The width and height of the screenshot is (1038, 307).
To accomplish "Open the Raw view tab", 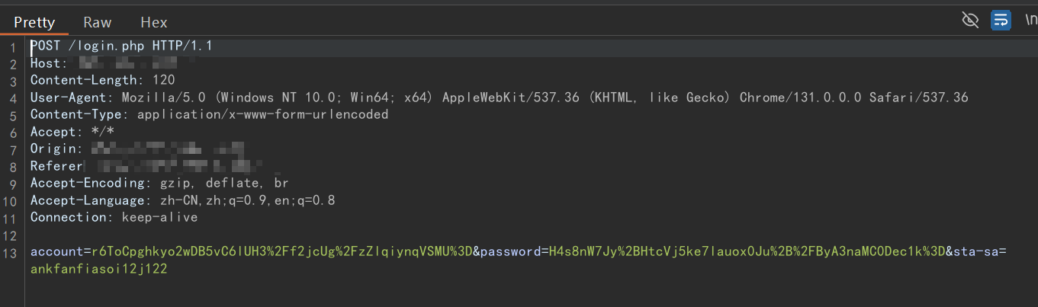I will click(98, 22).
